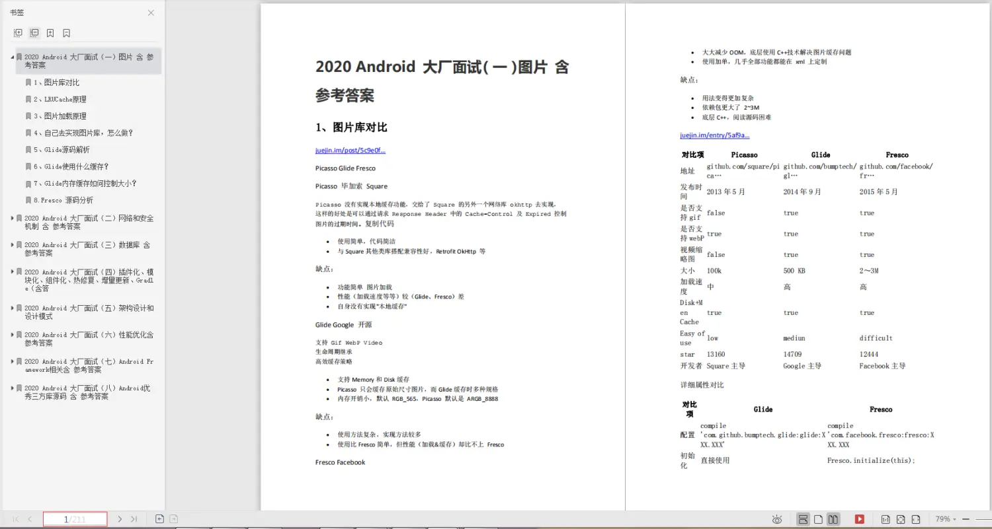Jump to last page icon
This screenshot has height=529, width=992.
tap(134, 519)
